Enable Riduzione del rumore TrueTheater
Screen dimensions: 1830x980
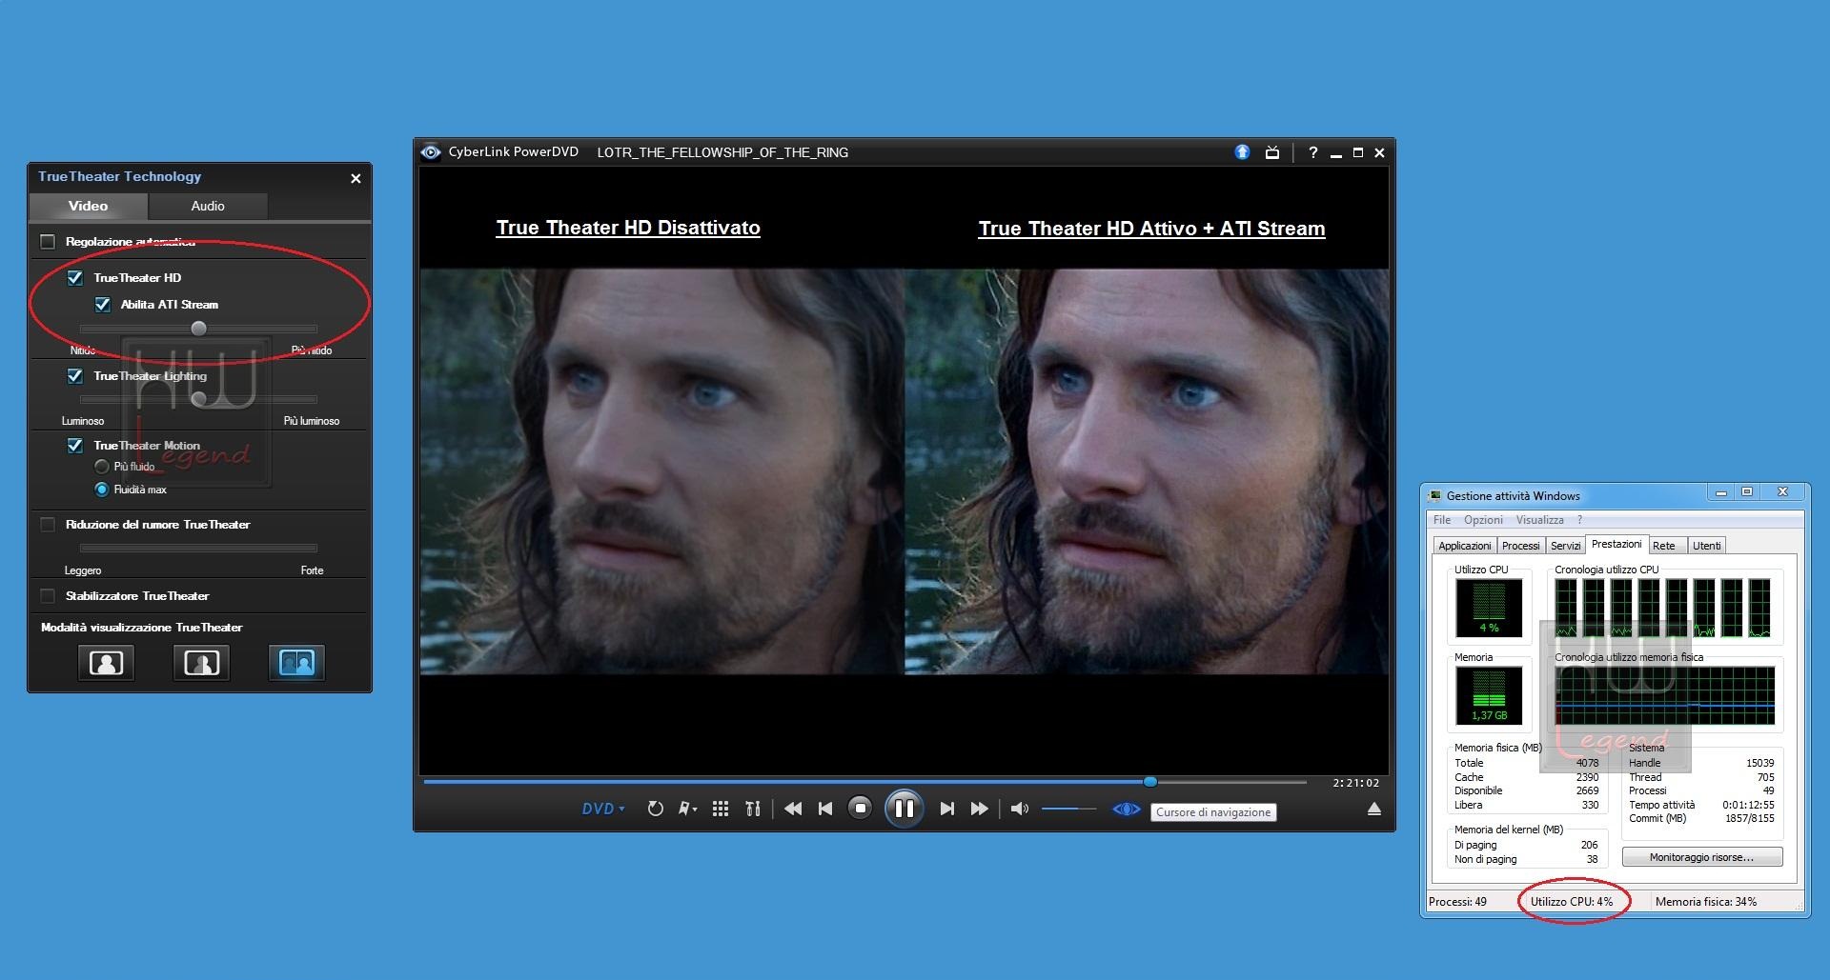[x=48, y=525]
